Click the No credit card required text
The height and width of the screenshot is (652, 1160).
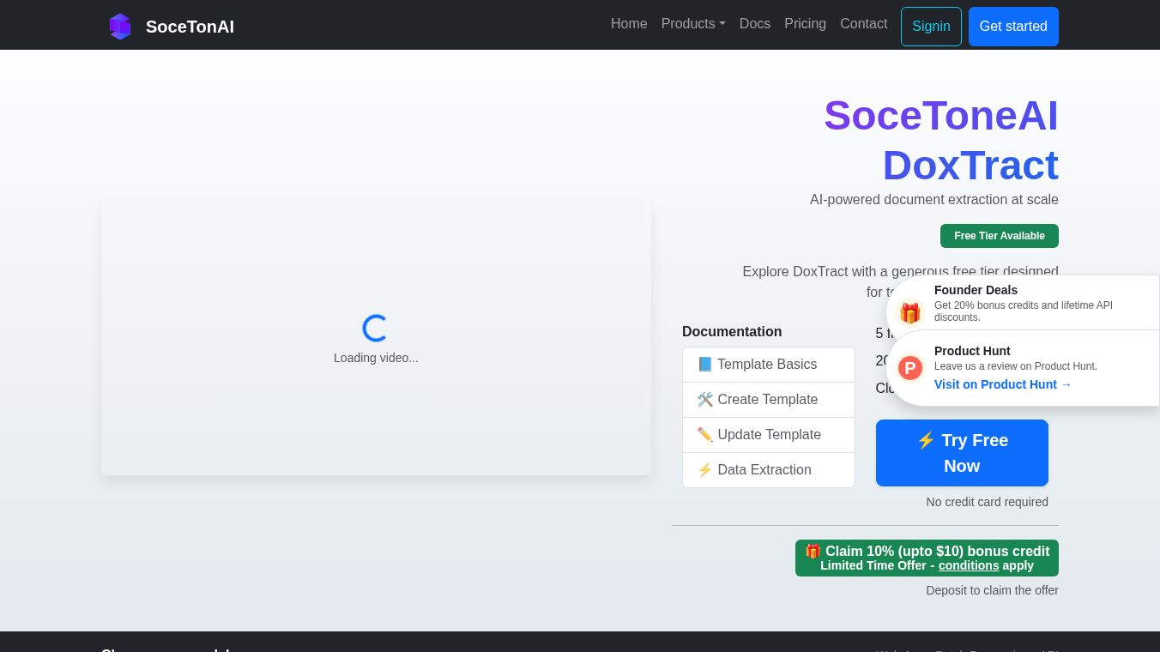pos(987,502)
